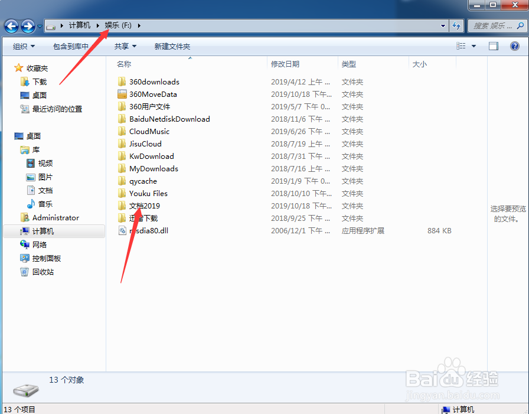The height and width of the screenshot is (414, 529).
Task: Select 计算机 in the address bar breadcrumb
Action: [x=80, y=25]
